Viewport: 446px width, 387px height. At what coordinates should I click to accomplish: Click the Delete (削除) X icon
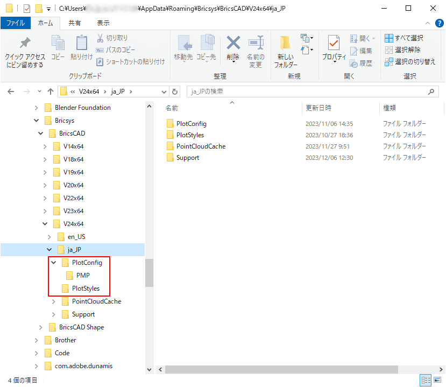[233, 43]
